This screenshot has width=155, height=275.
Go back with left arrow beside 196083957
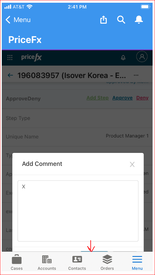[11, 76]
